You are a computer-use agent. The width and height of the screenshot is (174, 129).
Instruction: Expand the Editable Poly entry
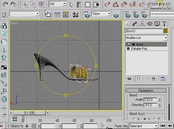click(128, 49)
